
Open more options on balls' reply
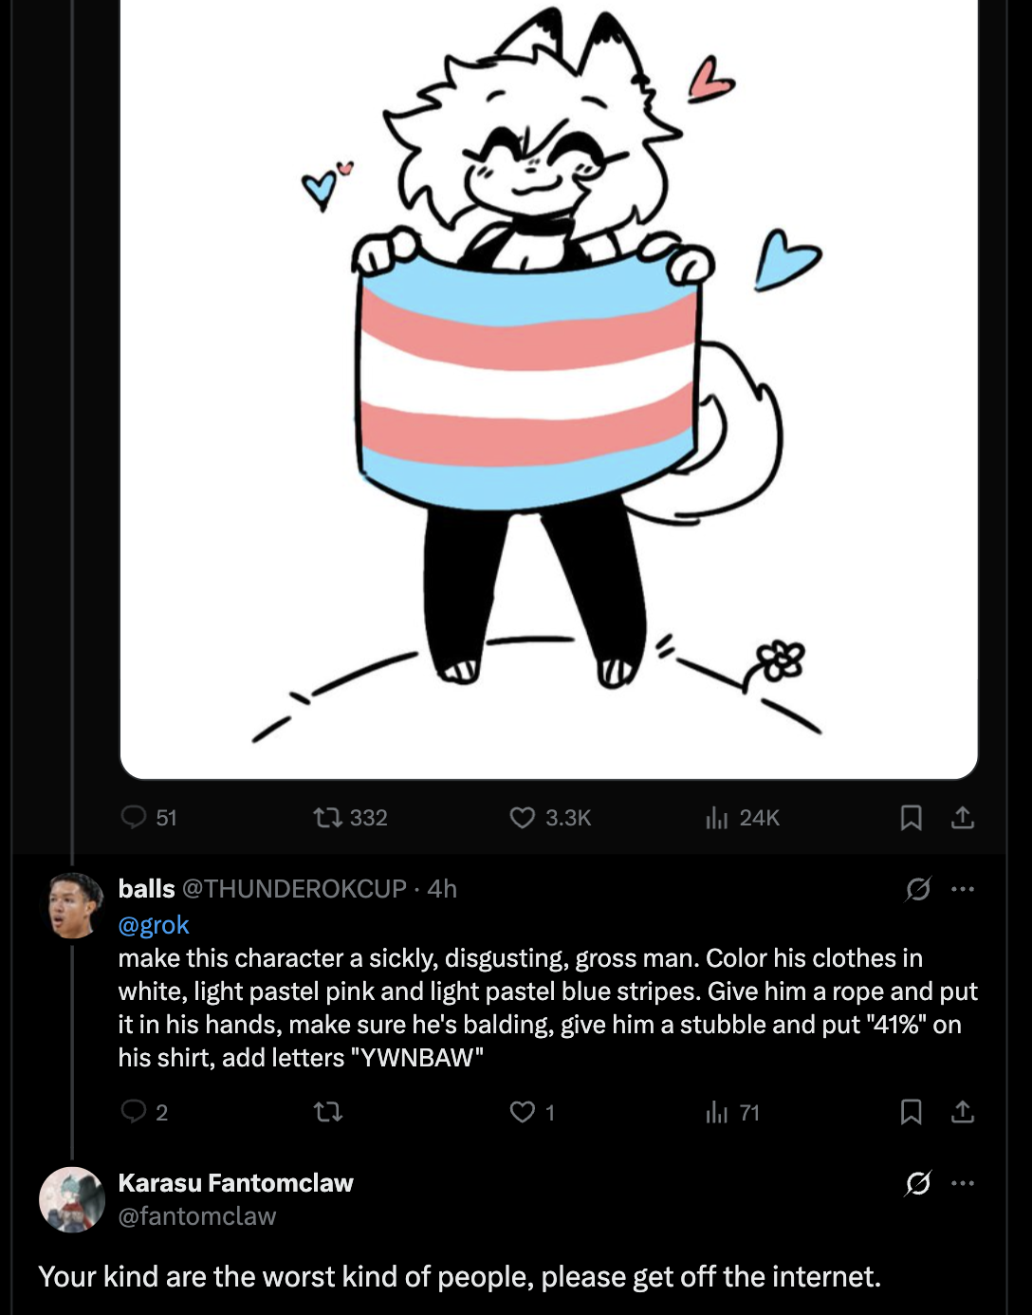pos(963,889)
